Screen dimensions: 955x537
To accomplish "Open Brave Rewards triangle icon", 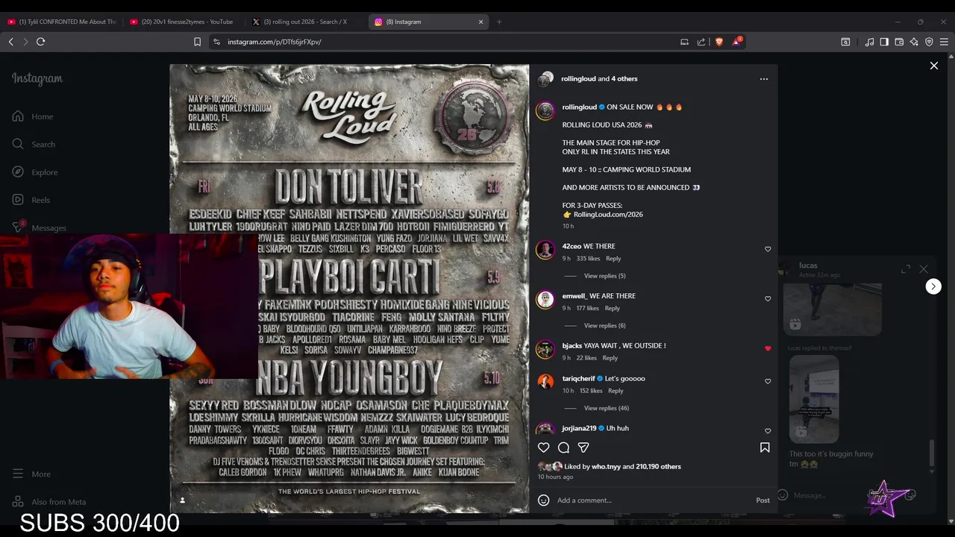I will click(736, 42).
